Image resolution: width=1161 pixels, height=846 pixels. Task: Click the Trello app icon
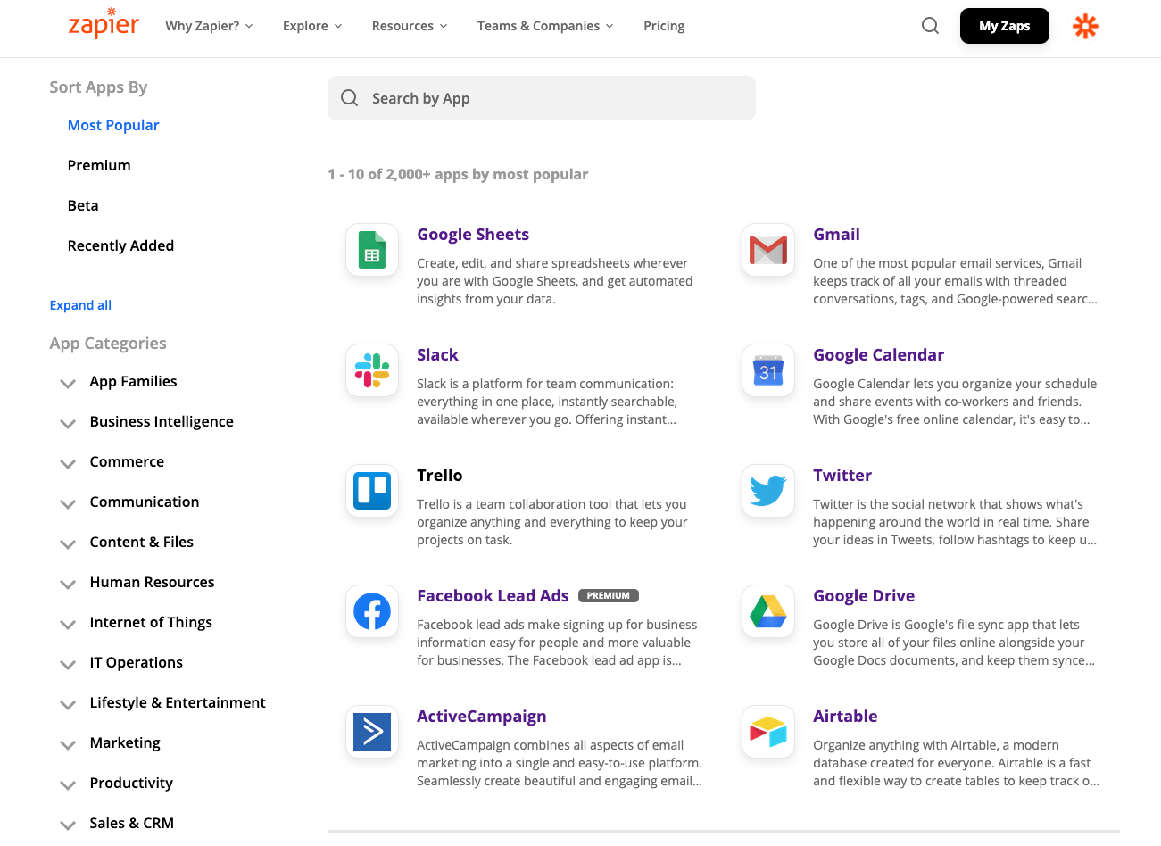point(372,491)
